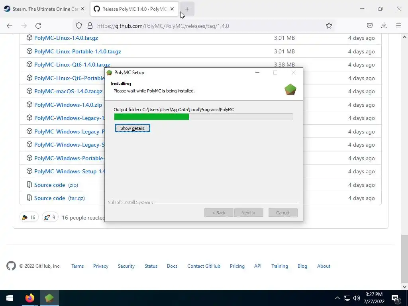The image size is (408, 306).
Task: Bookmark this page with the star
Action: point(329,25)
